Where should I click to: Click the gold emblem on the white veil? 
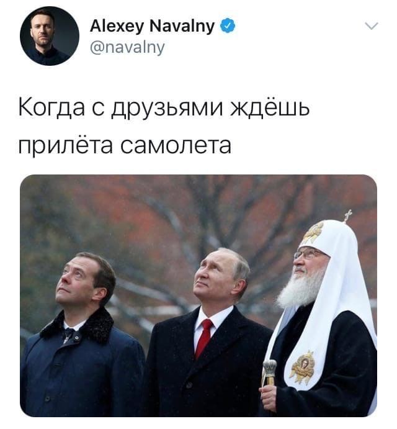tap(303, 368)
